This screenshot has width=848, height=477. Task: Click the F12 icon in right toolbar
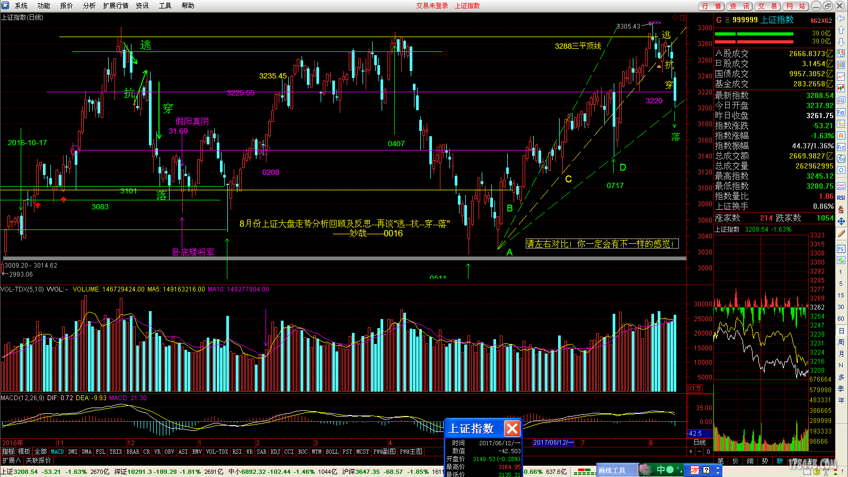[x=841, y=147]
